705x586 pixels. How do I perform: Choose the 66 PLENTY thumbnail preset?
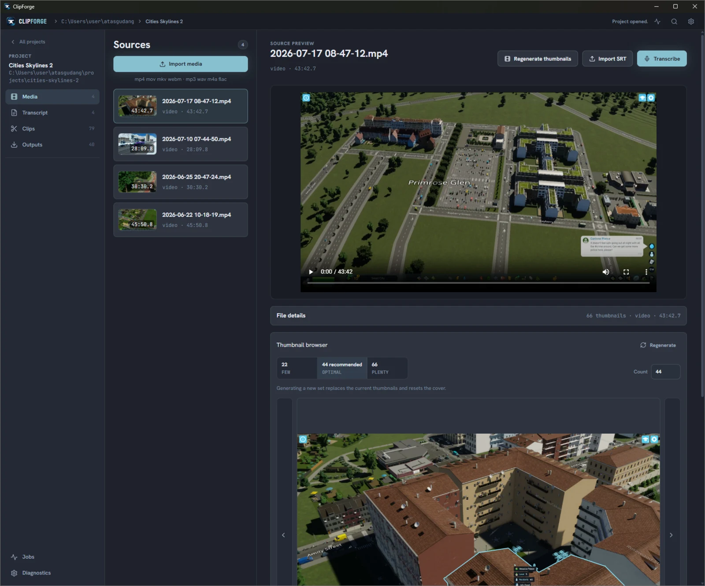pos(387,368)
